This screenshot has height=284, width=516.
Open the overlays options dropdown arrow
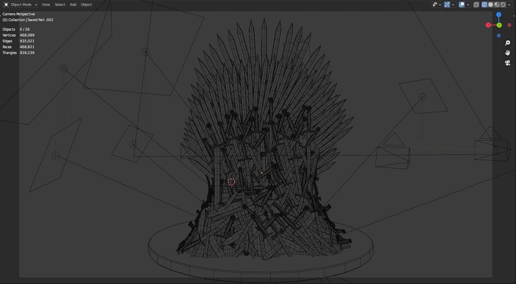(x=468, y=5)
